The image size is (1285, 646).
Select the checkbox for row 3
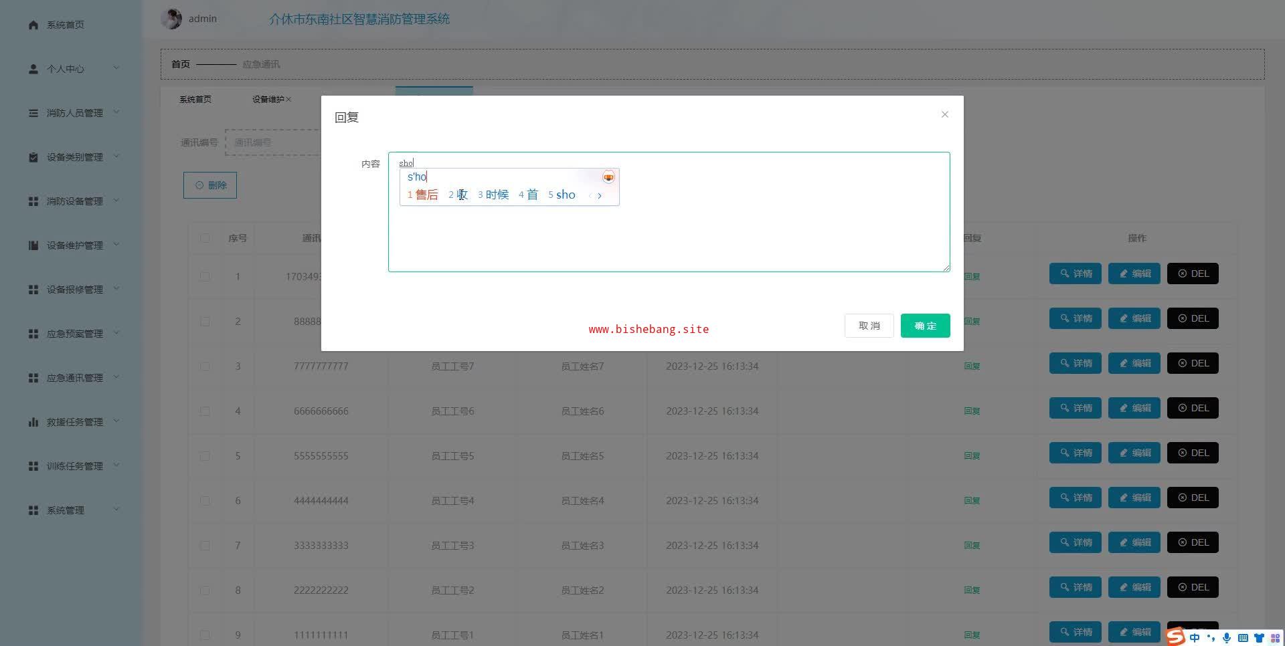tap(205, 366)
